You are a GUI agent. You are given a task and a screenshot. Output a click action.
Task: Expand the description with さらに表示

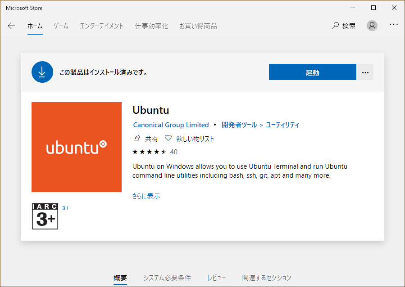(x=146, y=196)
